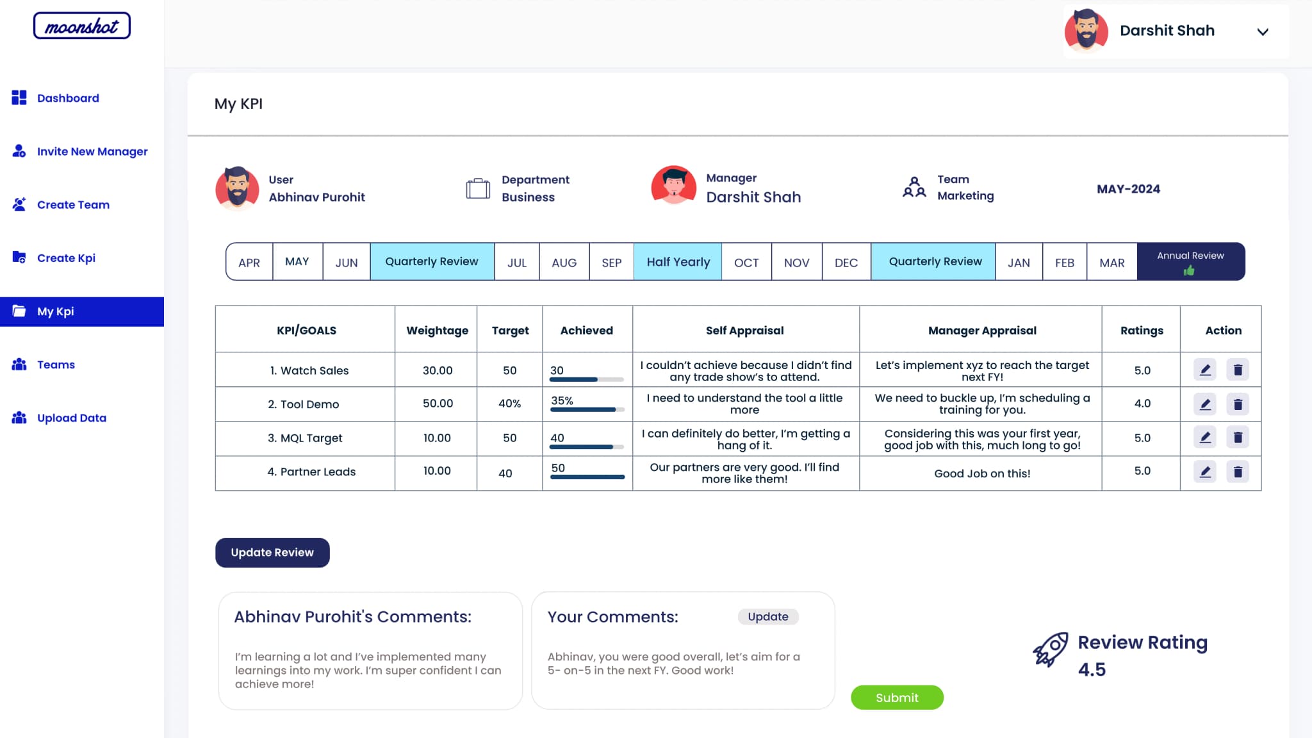Open the Create Kpi page
Viewport: 1312px width, 738px height.
point(66,258)
